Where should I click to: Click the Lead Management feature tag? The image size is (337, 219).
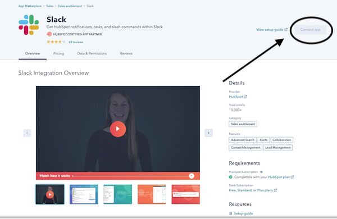point(278,148)
